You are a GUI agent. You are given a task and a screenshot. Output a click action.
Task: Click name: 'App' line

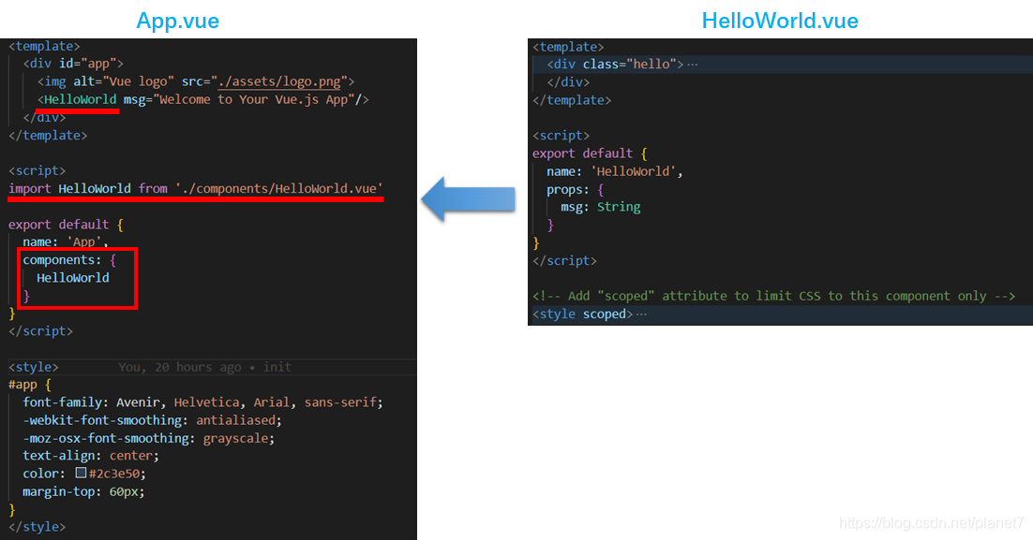[66, 242]
